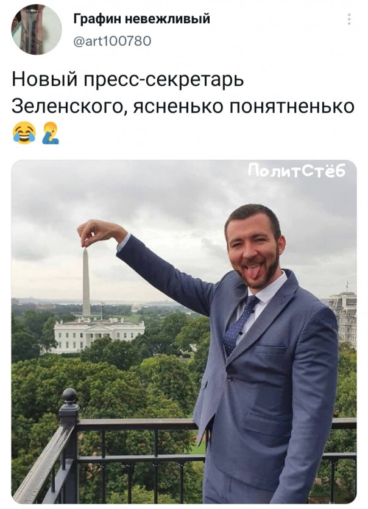This screenshot has height=509, width=368.
Task: Click the word "ясненько" in the tweet
Action: pyautogui.click(x=178, y=106)
